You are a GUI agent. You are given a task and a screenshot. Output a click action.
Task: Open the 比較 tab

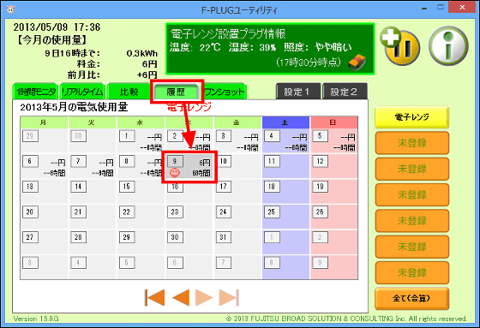click(129, 92)
